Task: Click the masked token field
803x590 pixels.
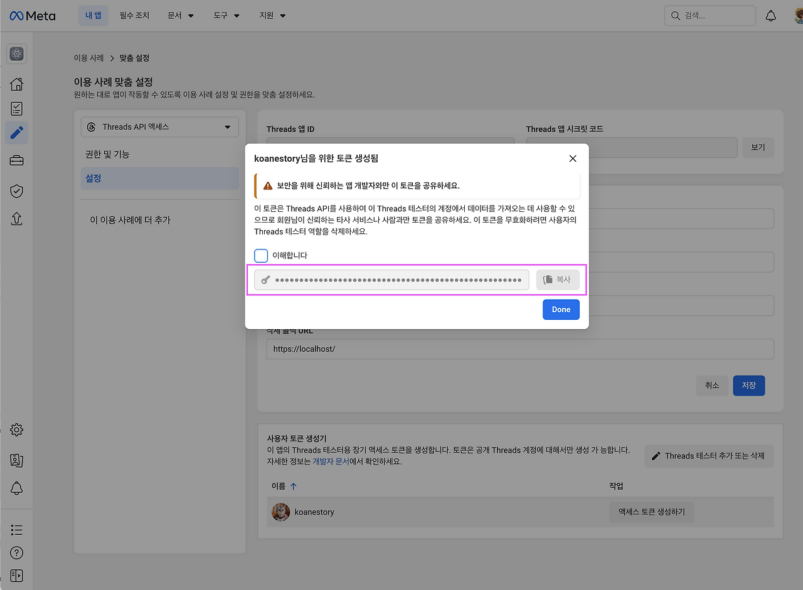Action: 391,280
